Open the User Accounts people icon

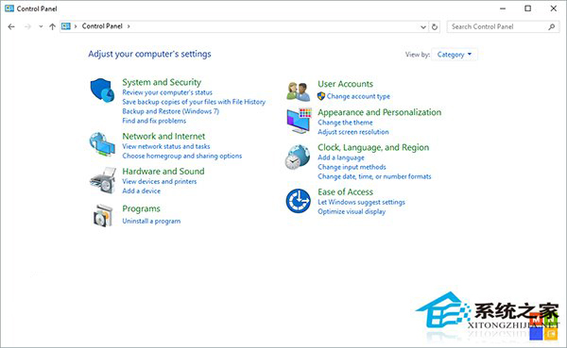point(299,91)
